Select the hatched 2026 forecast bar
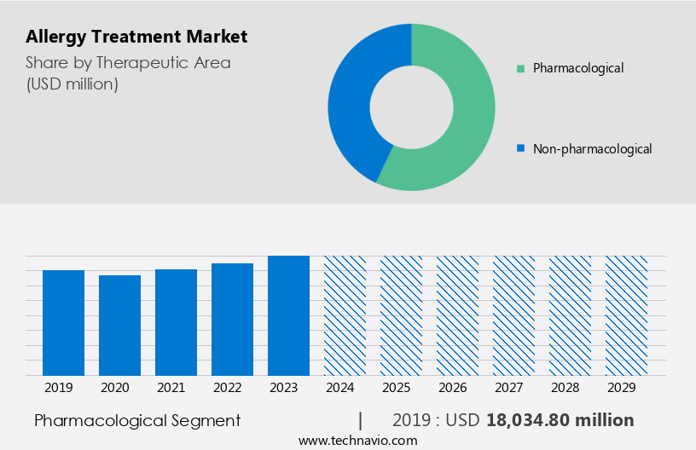This screenshot has height=450, width=696. pyautogui.click(x=457, y=315)
